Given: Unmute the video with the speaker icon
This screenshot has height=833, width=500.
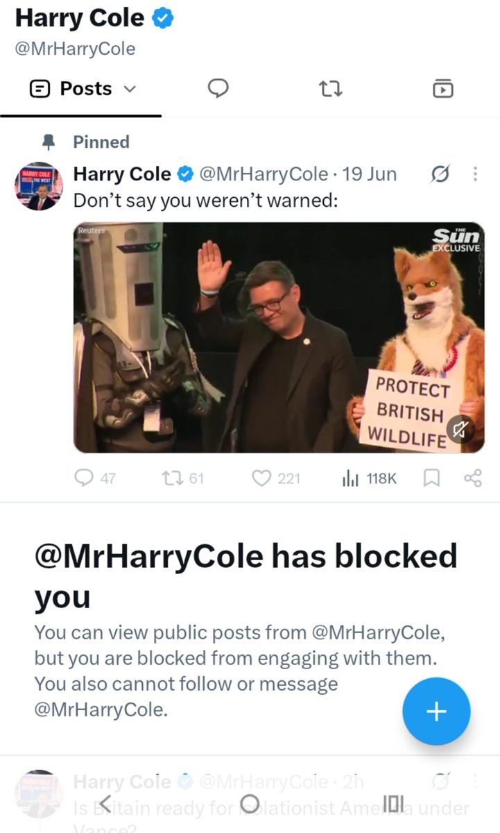Looking at the screenshot, I should [x=460, y=430].
